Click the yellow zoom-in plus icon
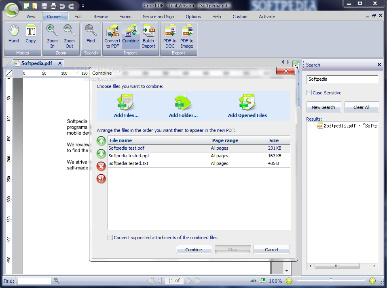Screen dimensions: 387x288 [x=372, y=281]
